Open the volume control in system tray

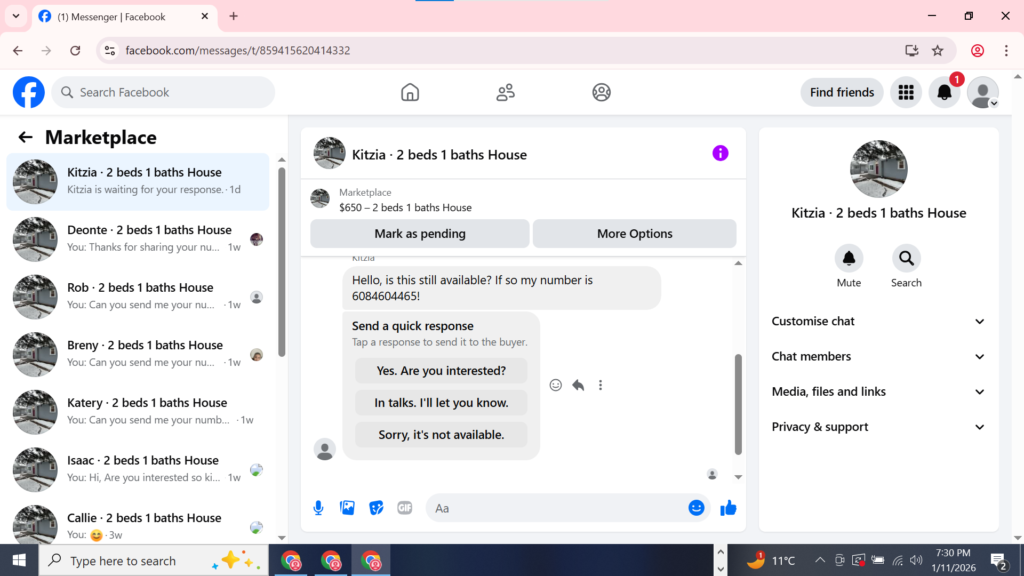click(x=916, y=560)
